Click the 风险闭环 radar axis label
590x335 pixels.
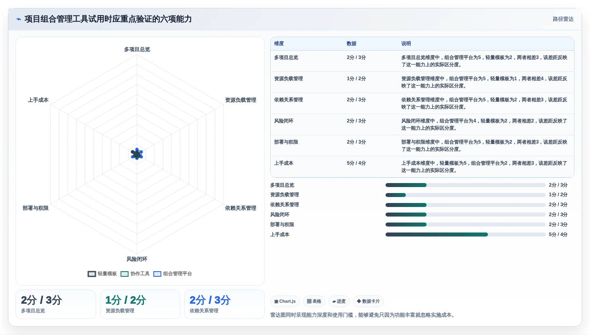(x=137, y=259)
